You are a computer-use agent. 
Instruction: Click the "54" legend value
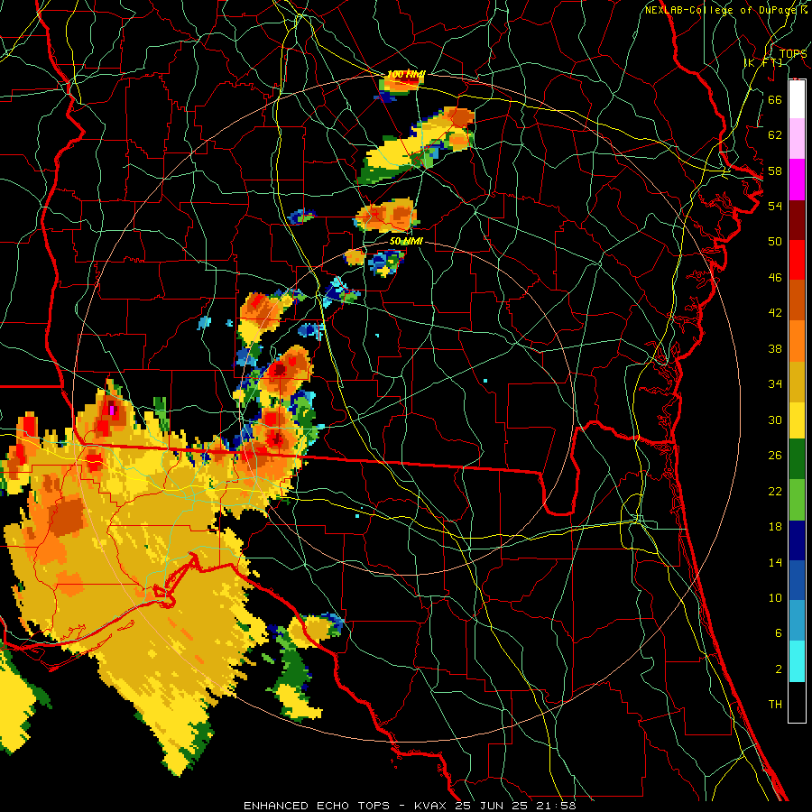pos(775,206)
